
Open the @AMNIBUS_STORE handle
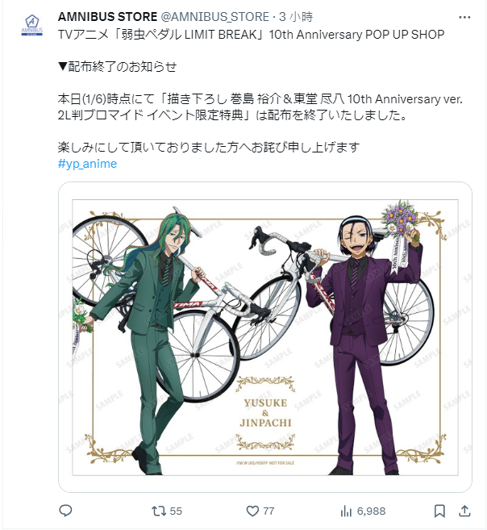tap(214, 17)
